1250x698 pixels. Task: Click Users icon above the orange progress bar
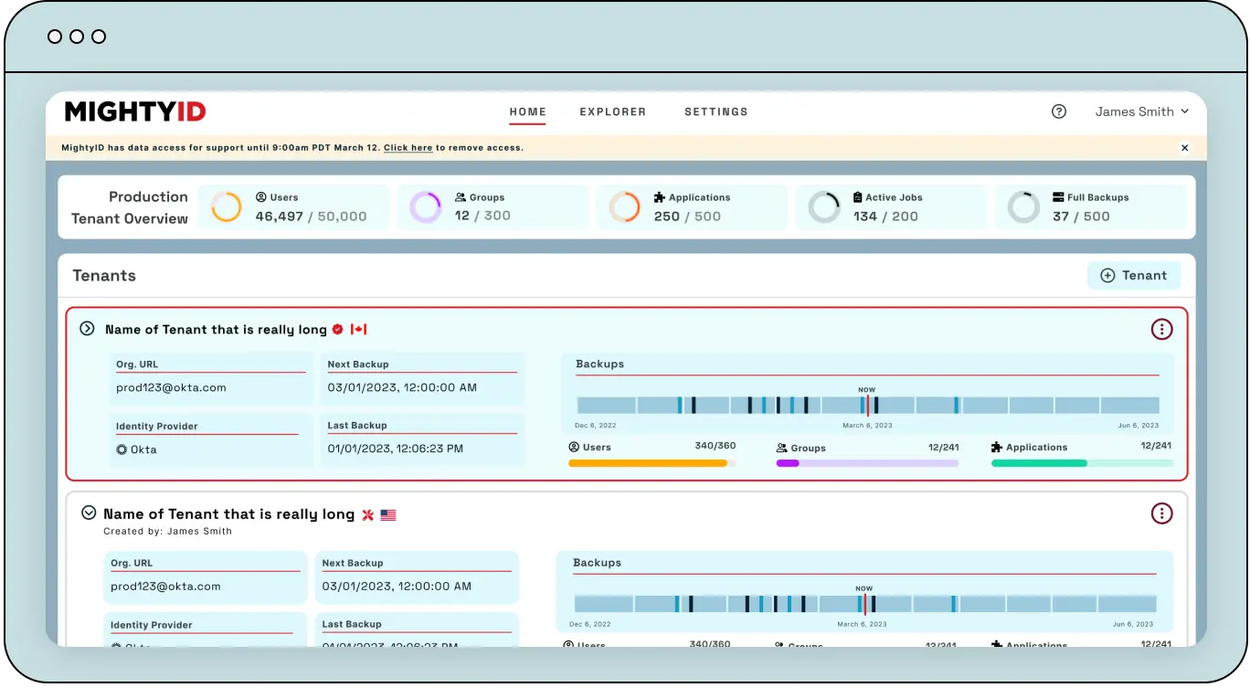[574, 448]
